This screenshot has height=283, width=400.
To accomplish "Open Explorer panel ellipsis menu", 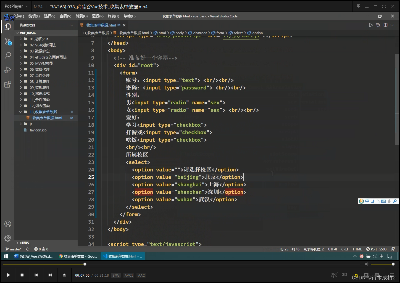I will (71, 25).
